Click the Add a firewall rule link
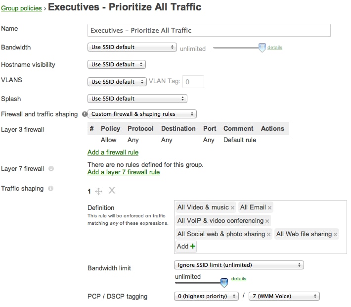Image resolution: width=351 pixels, height=307 pixels. pyautogui.click(x=113, y=153)
